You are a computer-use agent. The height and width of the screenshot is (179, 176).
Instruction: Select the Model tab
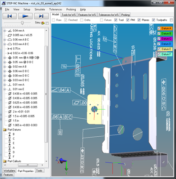pos(56,14)
